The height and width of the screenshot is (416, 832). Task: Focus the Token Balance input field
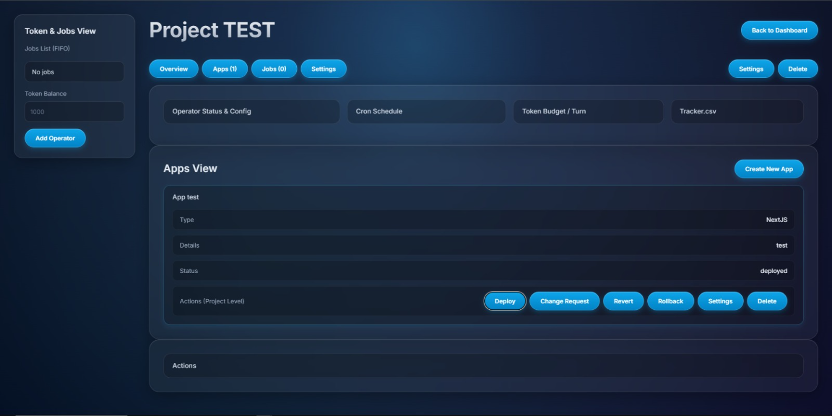tap(74, 112)
